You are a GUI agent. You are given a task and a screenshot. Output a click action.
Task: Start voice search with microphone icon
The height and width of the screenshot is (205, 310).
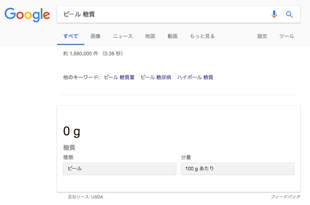tap(274, 14)
